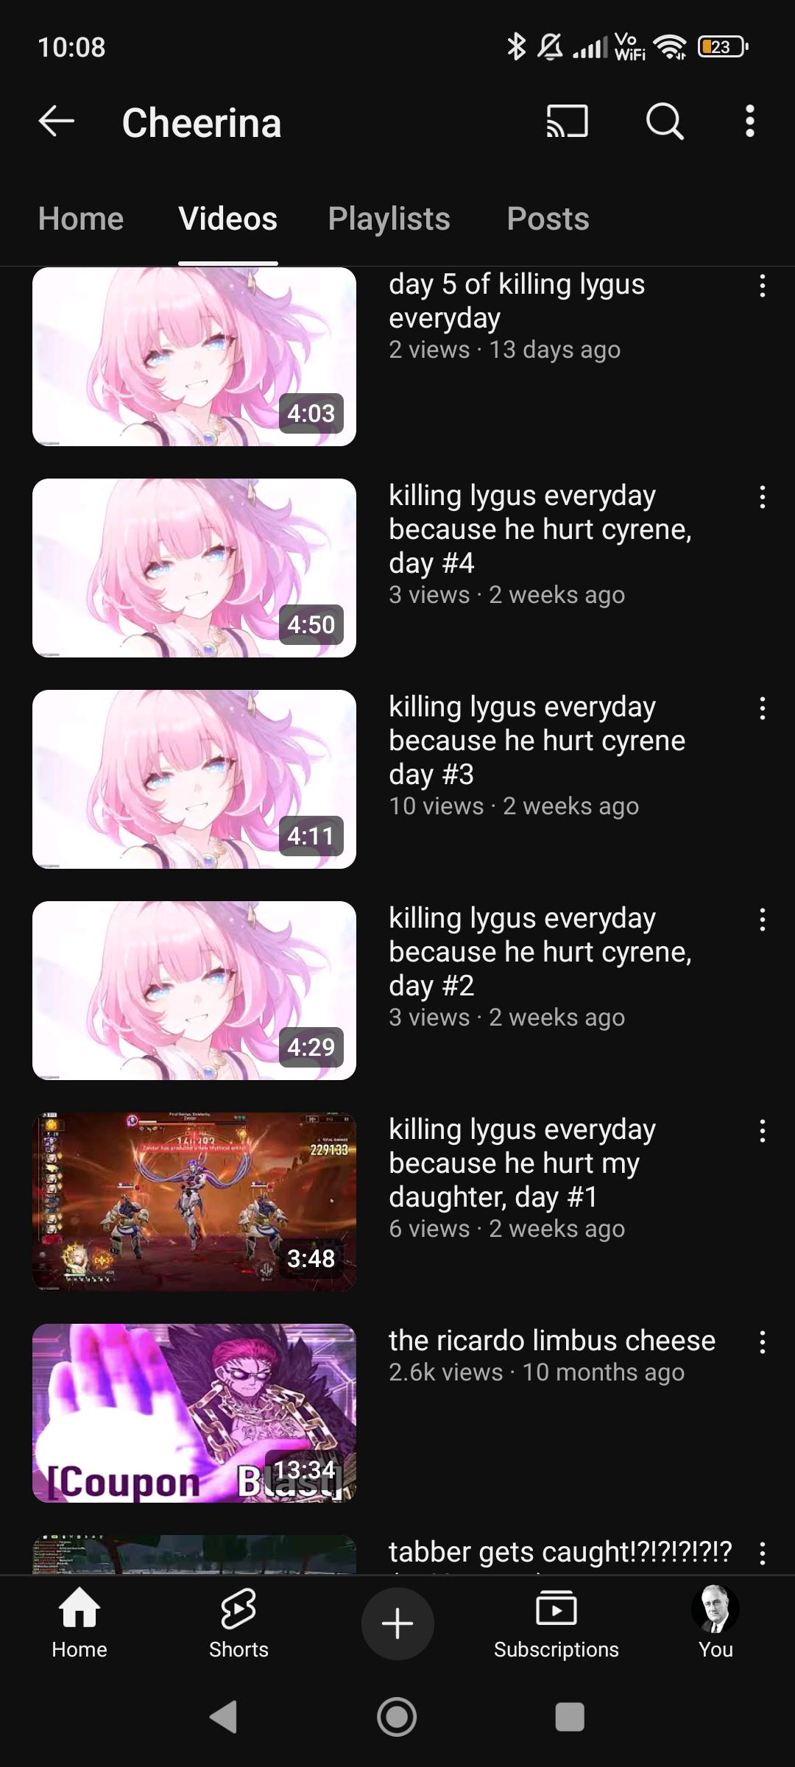Viewport: 795px width, 1767px height.
Task: Switch to the Posts tab
Action: 548,219
